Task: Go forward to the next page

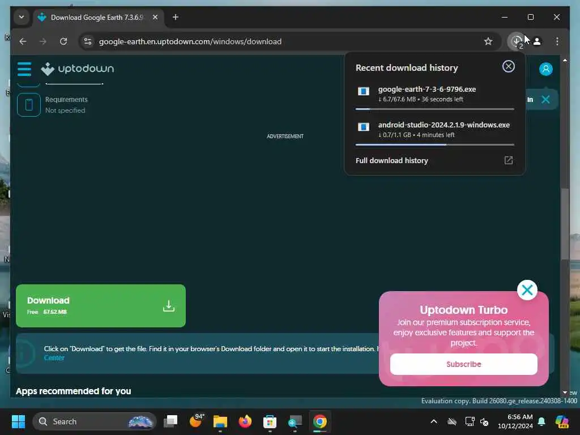Action: click(43, 41)
